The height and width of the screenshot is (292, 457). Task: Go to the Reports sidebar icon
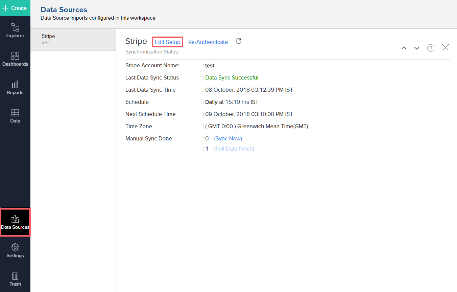15,87
